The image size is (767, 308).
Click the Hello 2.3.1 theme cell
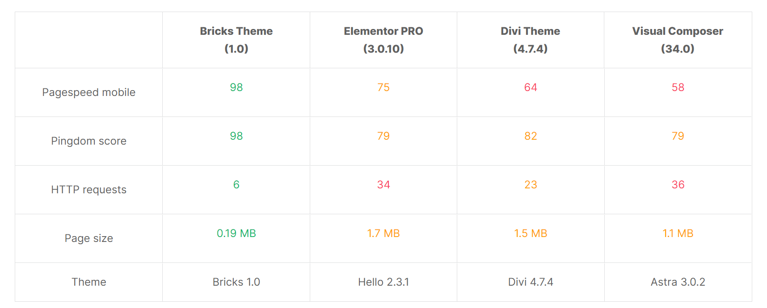383,282
